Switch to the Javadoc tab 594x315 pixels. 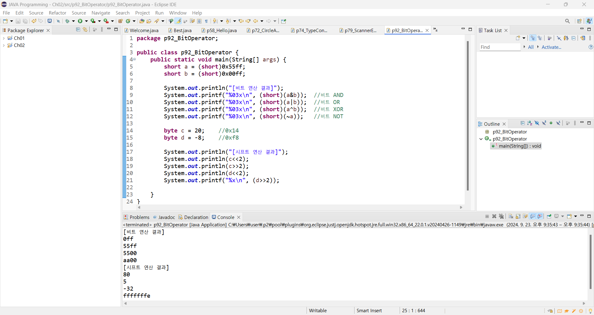[x=164, y=217]
